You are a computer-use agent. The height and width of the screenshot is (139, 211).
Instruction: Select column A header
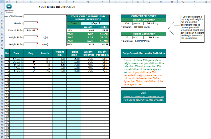[7, 2]
